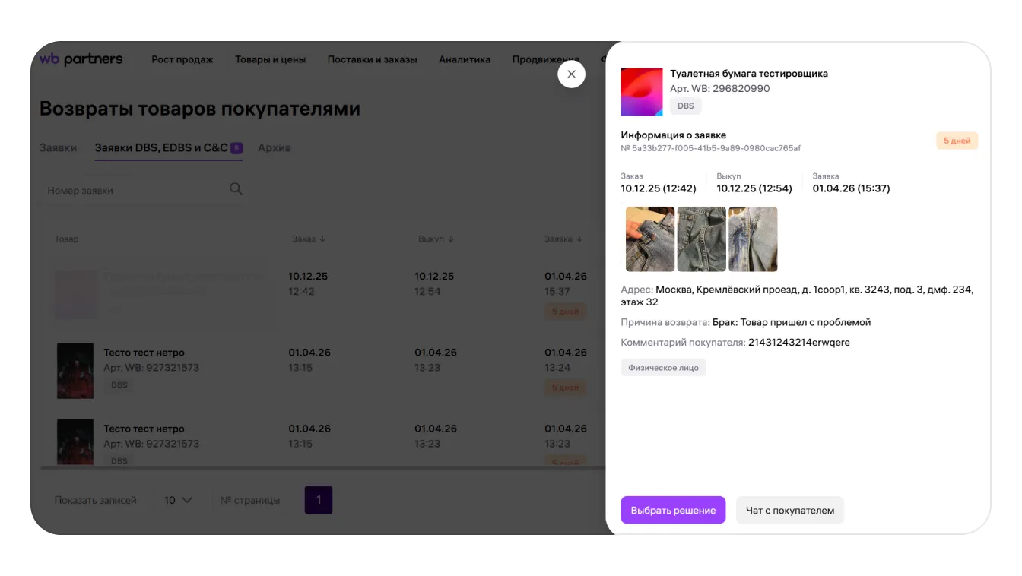Open second jeans photo attachment

tap(701, 239)
